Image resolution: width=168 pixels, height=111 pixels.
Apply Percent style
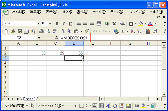click(114, 24)
